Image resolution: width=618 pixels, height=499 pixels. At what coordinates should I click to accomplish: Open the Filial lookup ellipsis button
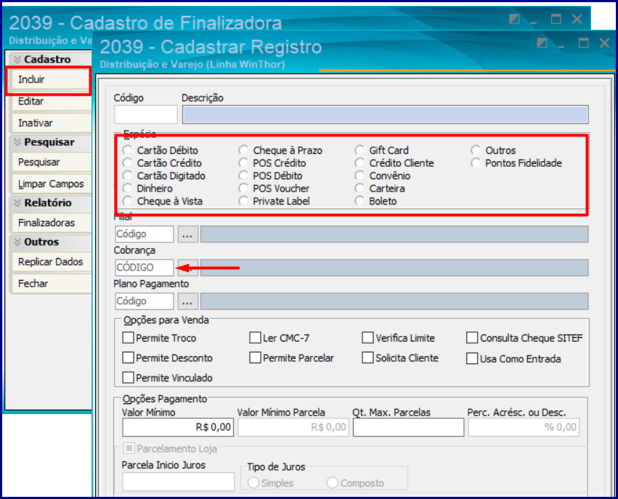(187, 234)
